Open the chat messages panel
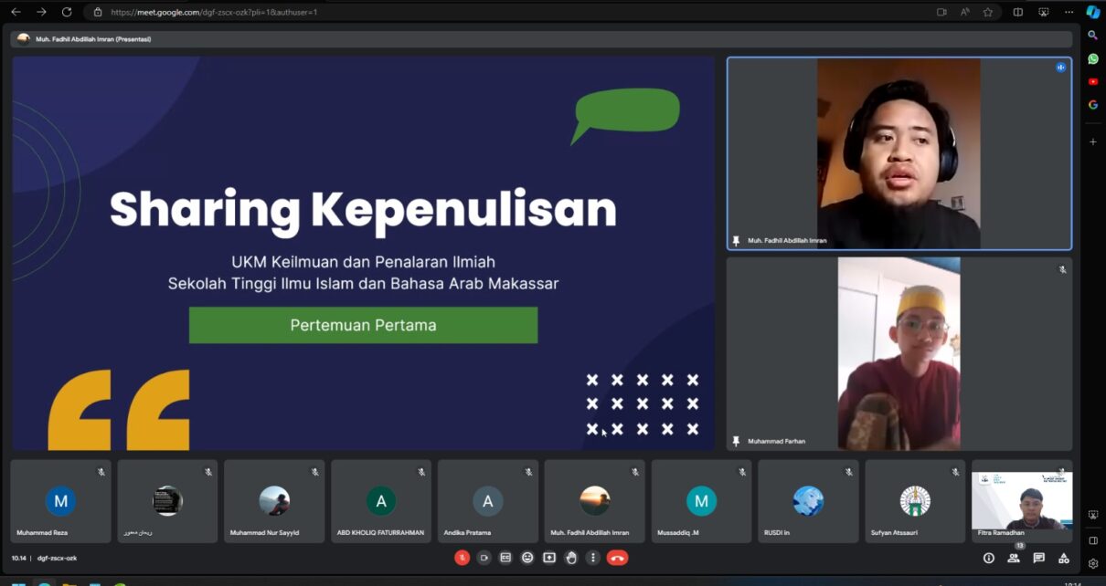The height and width of the screenshot is (586, 1106). (x=1038, y=558)
